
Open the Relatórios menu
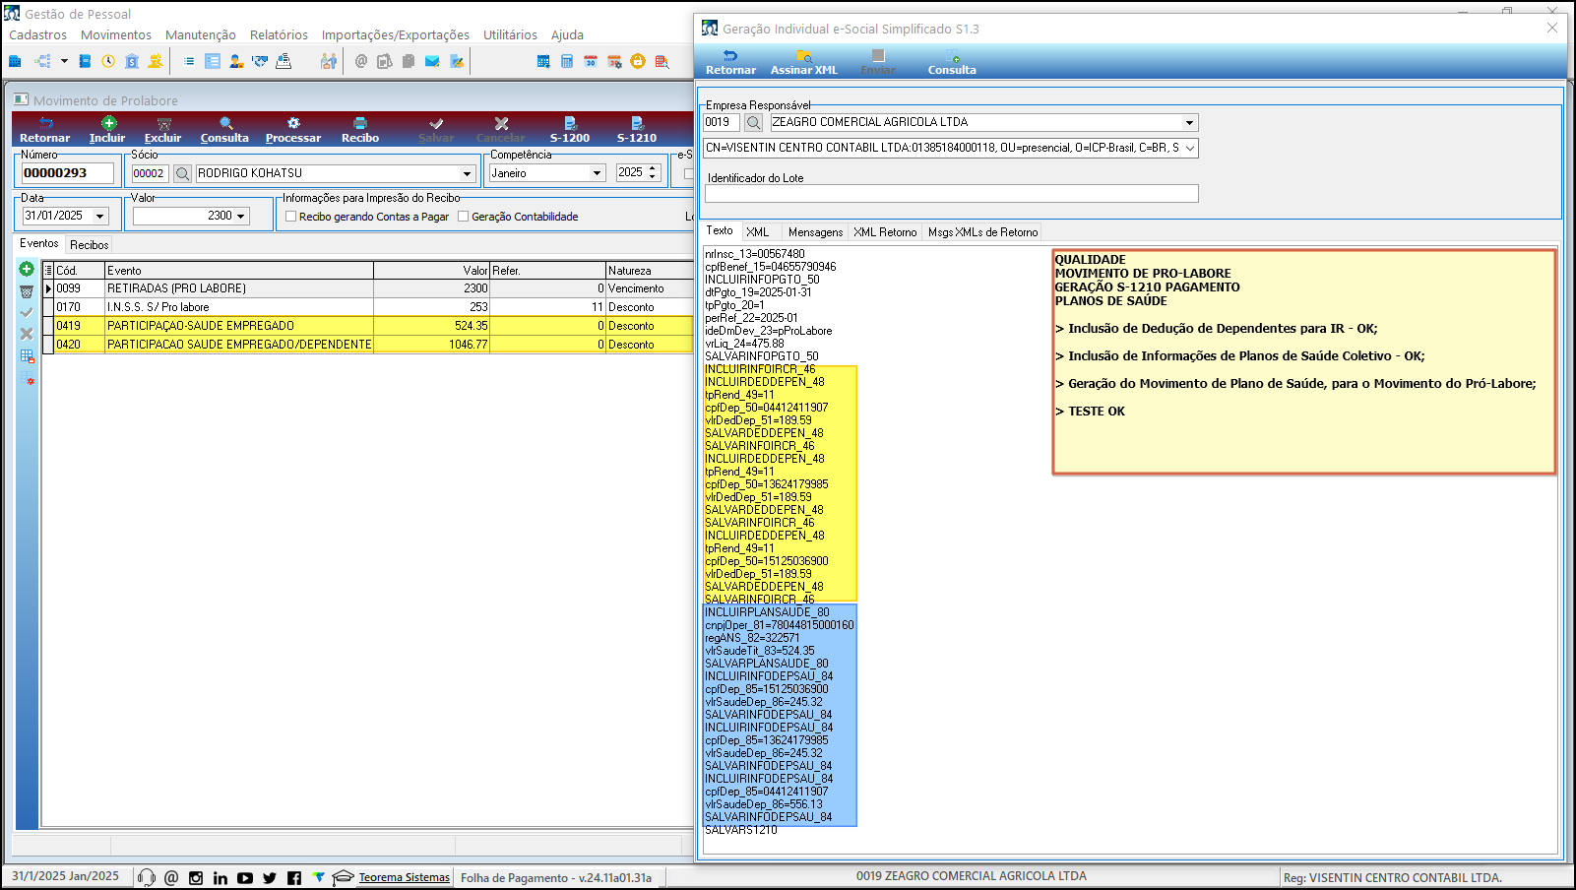click(279, 34)
